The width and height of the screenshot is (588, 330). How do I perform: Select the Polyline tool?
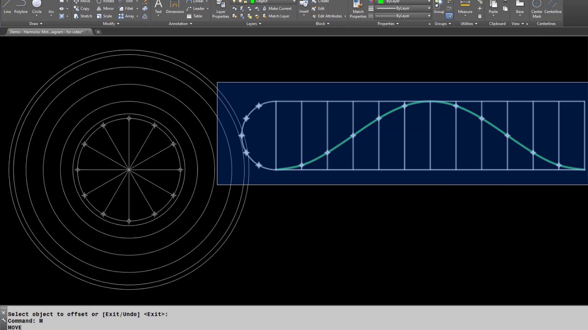(21, 7)
